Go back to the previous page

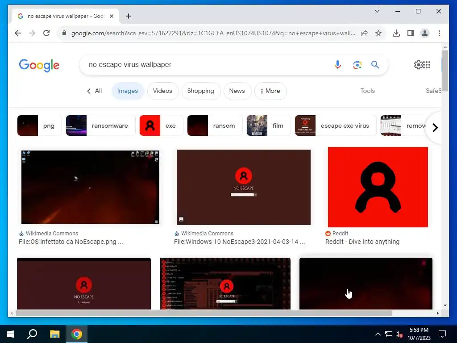tap(18, 33)
